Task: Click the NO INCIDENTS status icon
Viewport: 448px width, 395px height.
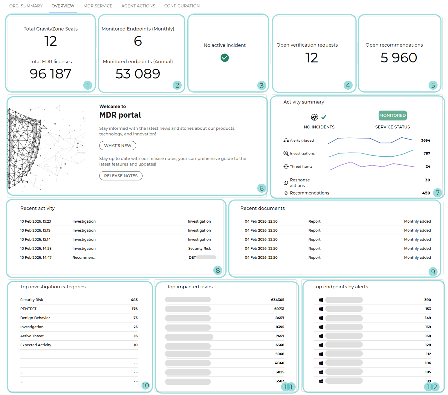Action: pos(314,117)
